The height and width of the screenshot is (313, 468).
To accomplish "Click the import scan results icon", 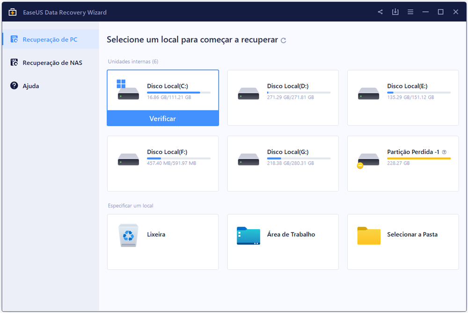I will pos(395,12).
